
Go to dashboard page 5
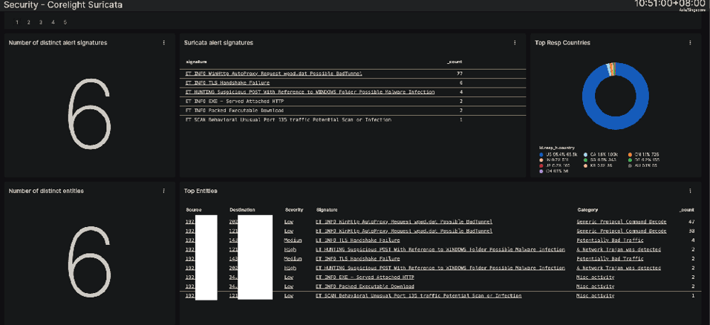pos(65,23)
